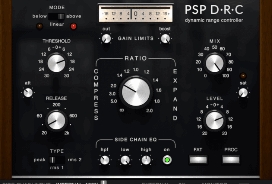This screenshot has width=272, height=184.
Task: Click the 5.0 compress ratio mark
Action: (114, 101)
